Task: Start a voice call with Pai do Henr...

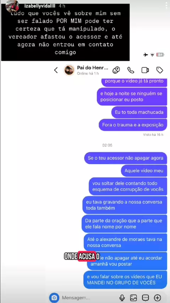Action: [131, 70]
